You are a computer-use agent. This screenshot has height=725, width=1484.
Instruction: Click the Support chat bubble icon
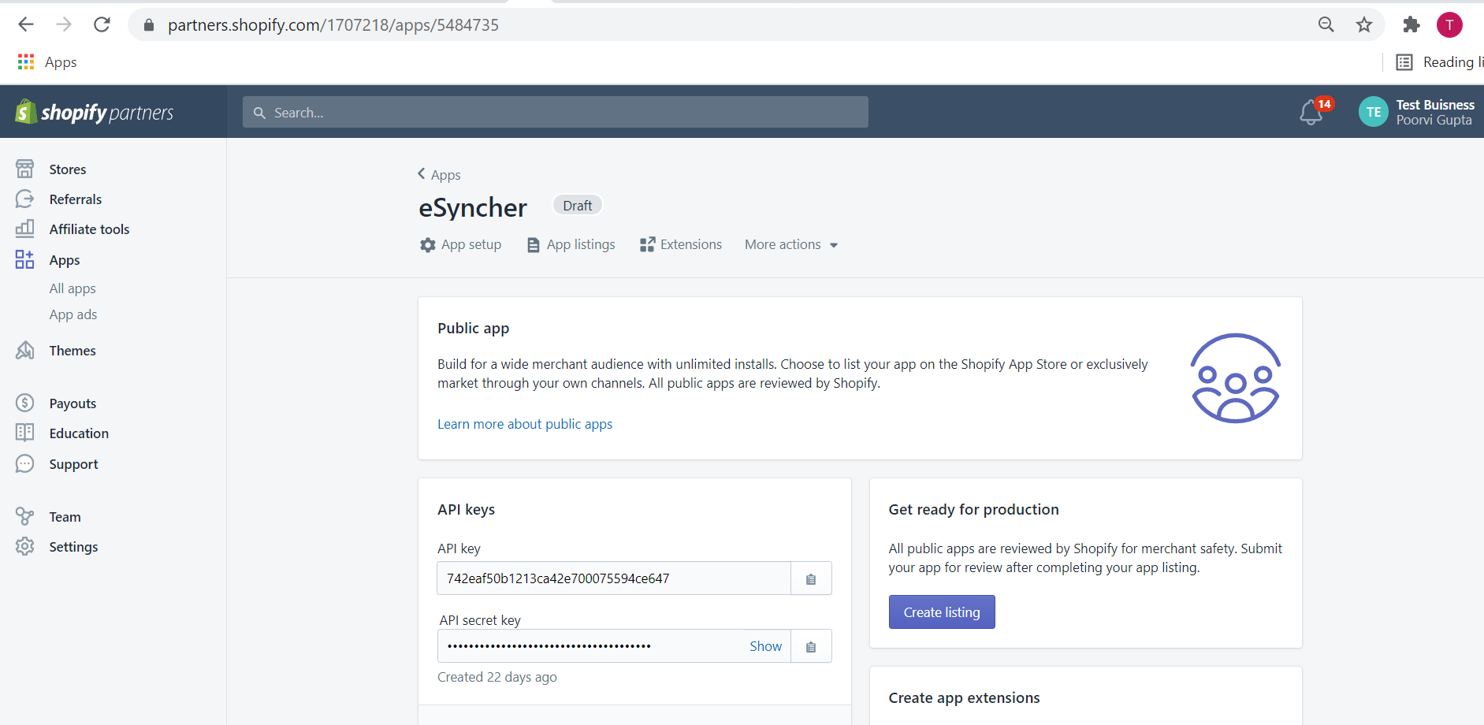point(25,463)
